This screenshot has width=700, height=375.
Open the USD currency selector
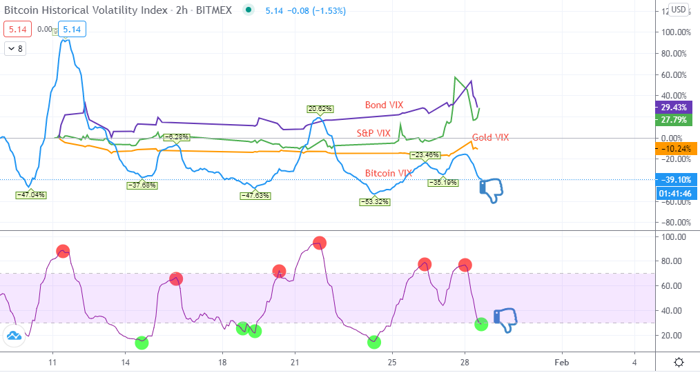coord(678,10)
